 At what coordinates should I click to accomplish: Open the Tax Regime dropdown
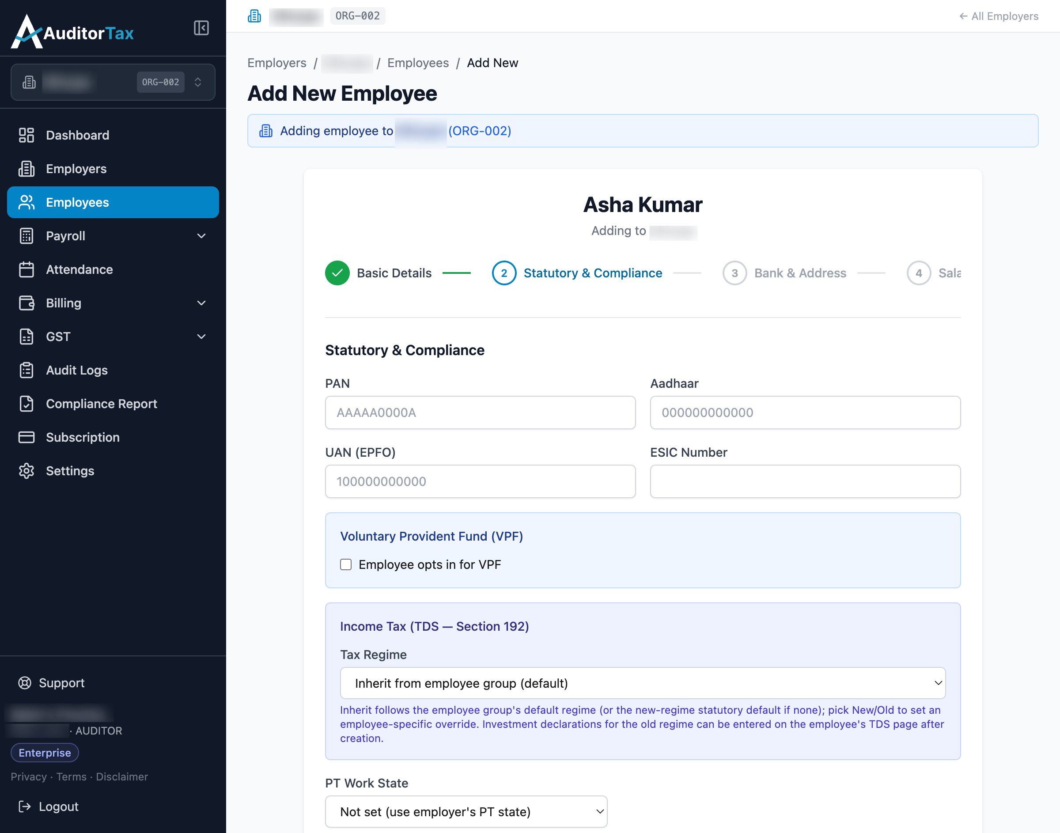[643, 683]
